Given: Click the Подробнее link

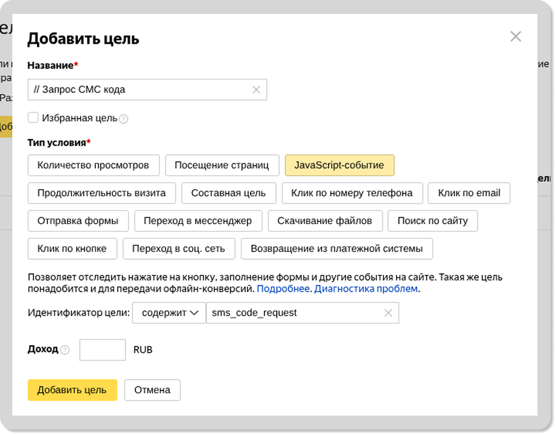Looking at the screenshot, I should pos(283,289).
